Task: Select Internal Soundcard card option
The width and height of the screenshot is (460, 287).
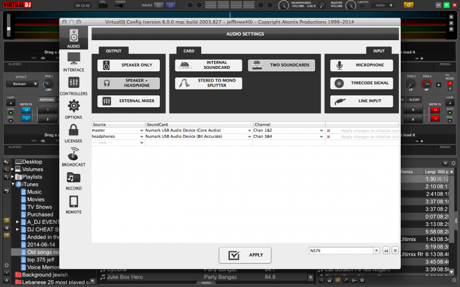Action: 208,65
